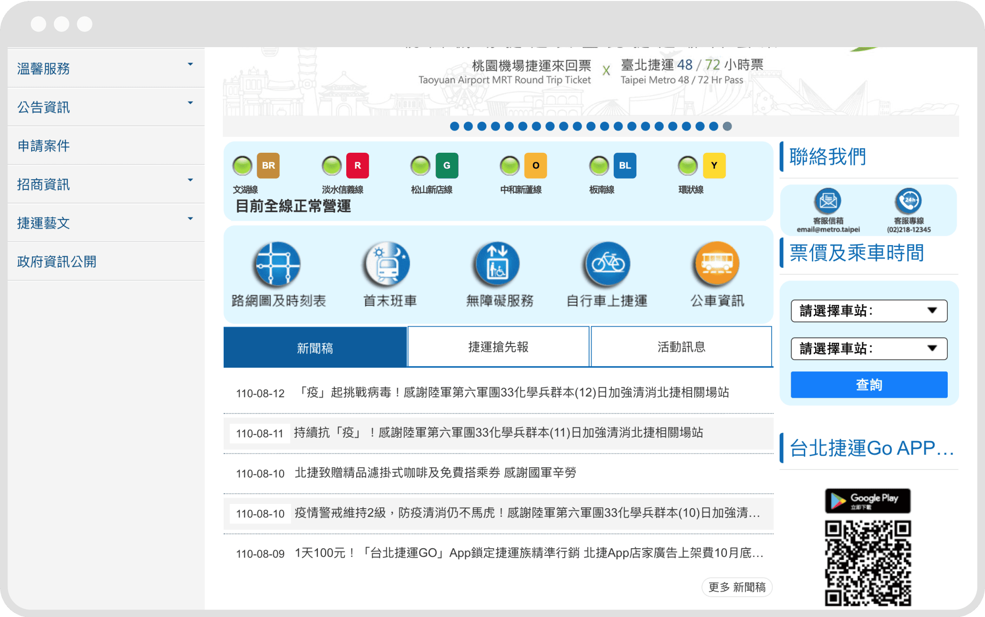Image resolution: width=985 pixels, height=617 pixels.
Task: Open the 客服信箱 email envelope icon
Action: click(x=828, y=201)
